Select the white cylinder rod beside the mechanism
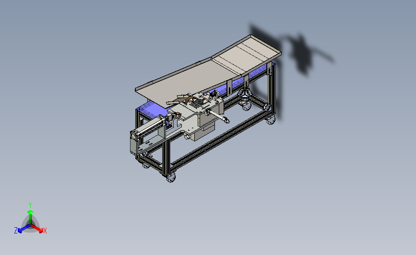This screenshot has width=416, height=255. click(219, 117)
